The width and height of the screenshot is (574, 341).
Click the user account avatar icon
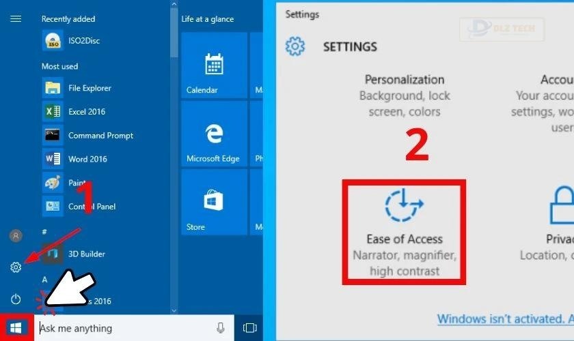pos(16,236)
